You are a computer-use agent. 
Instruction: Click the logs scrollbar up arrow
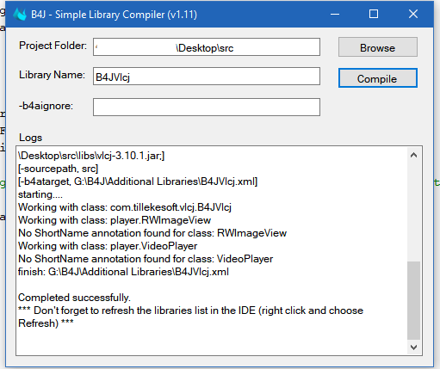point(413,156)
